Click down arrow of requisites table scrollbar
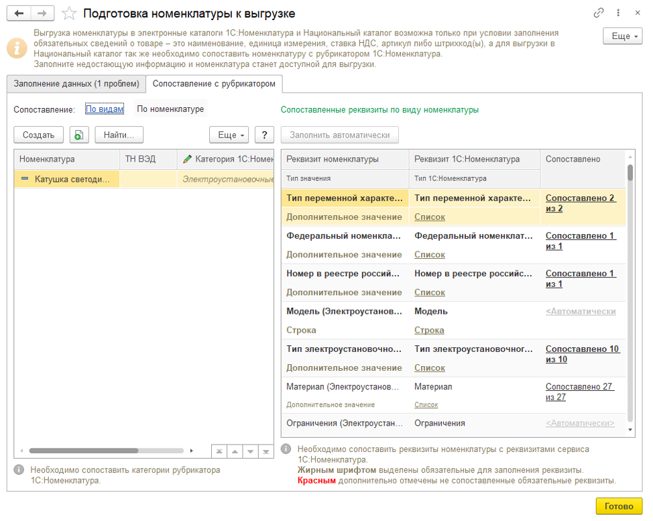 coord(630,430)
